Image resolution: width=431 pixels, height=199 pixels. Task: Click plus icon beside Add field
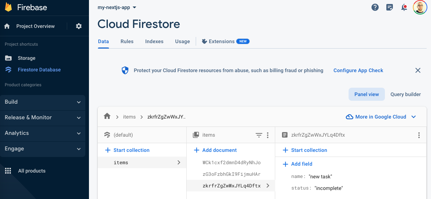285,164
